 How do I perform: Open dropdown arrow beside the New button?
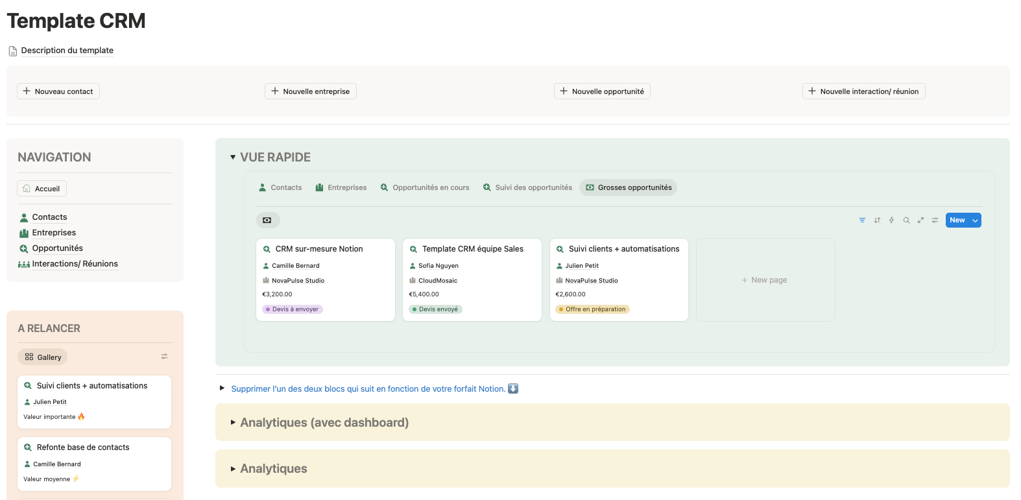tap(975, 220)
